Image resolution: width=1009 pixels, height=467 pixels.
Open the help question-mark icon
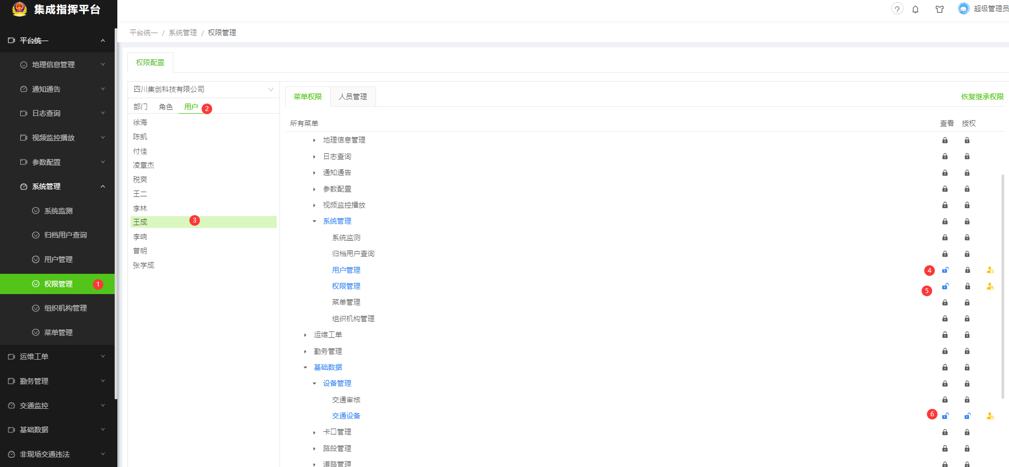click(897, 9)
